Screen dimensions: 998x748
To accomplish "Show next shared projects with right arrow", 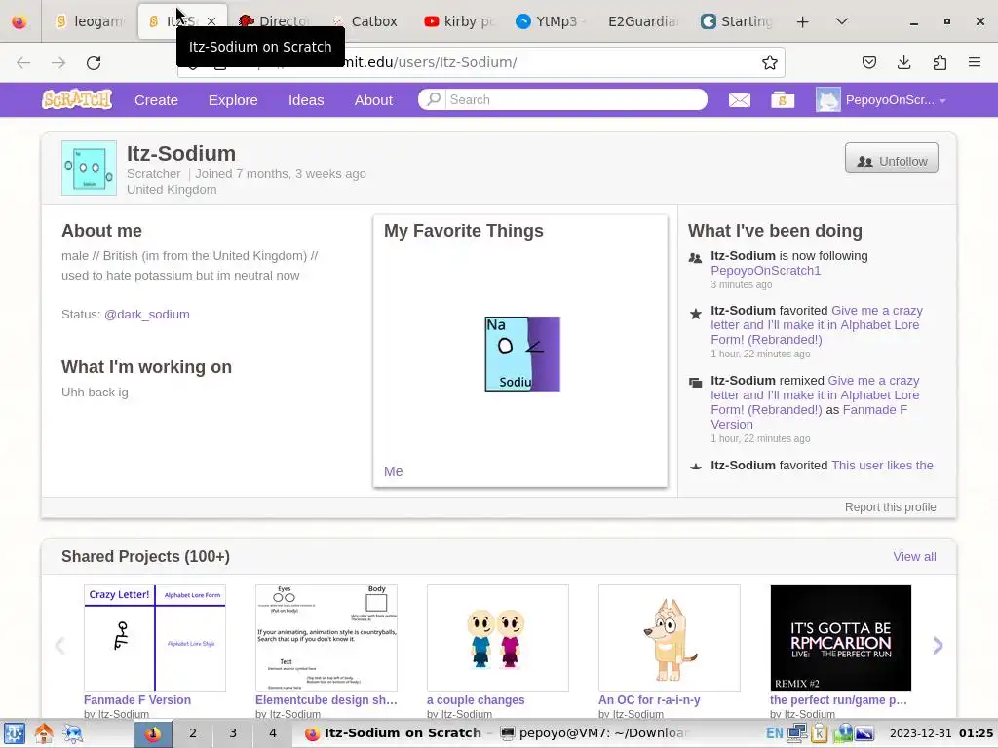I will (x=938, y=646).
